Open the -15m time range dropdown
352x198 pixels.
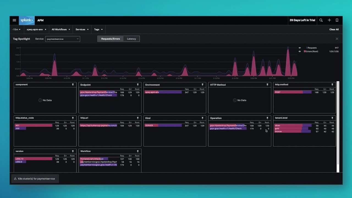coord(16,29)
